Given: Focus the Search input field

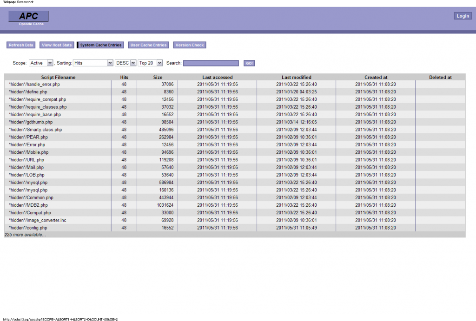Looking at the screenshot, I should (x=211, y=63).
